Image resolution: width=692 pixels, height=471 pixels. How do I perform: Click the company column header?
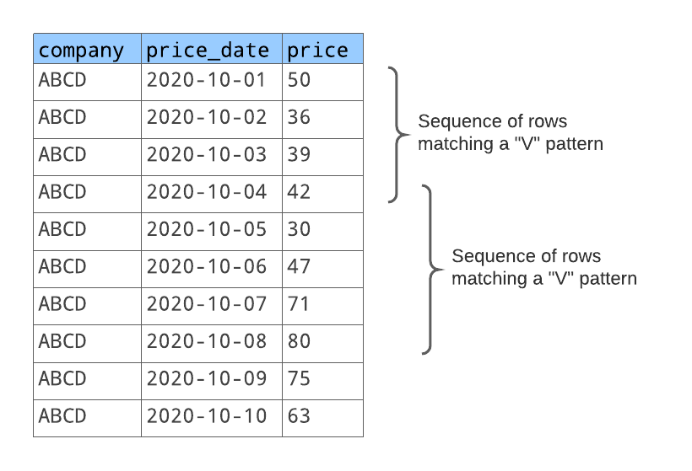click(81, 50)
